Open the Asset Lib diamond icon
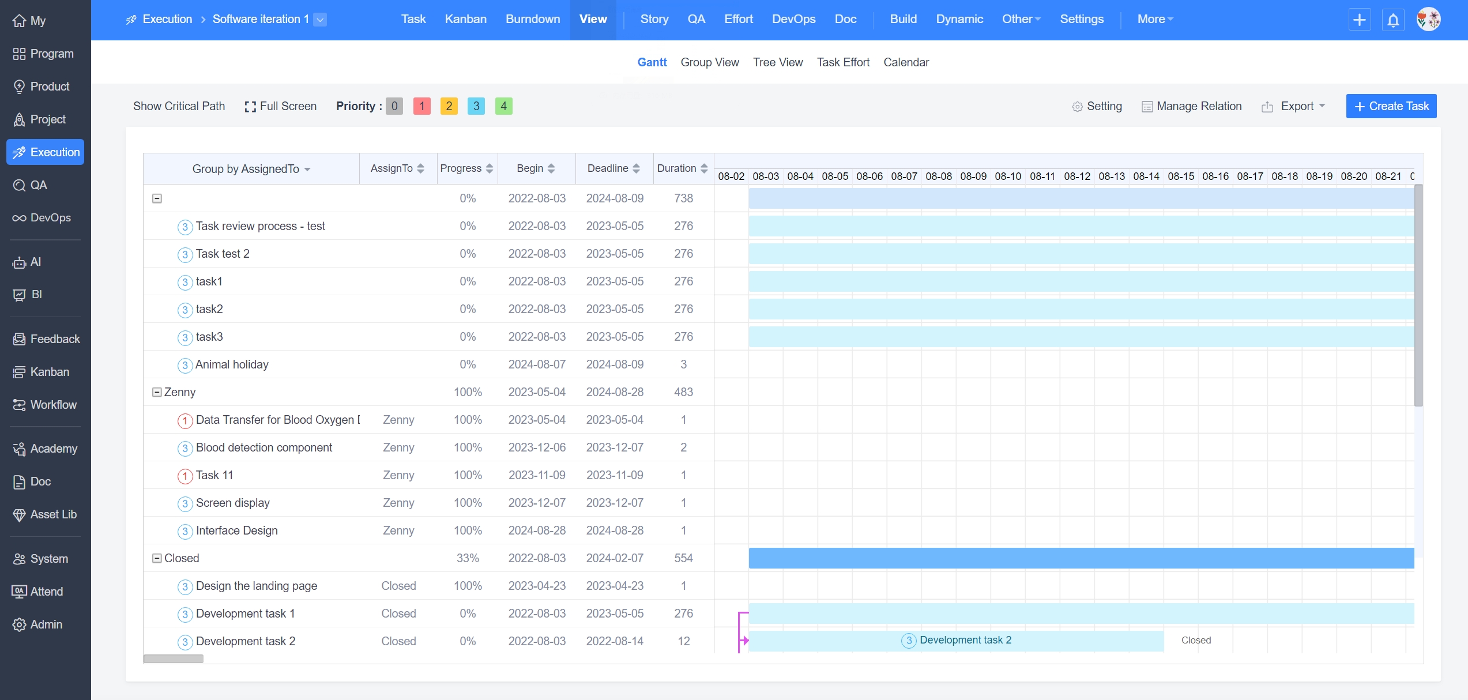1468x700 pixels. [x=19, y=515]
